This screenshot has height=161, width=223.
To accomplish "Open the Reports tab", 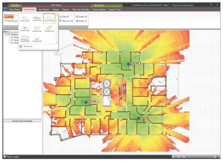I will [x=66, y=9].
